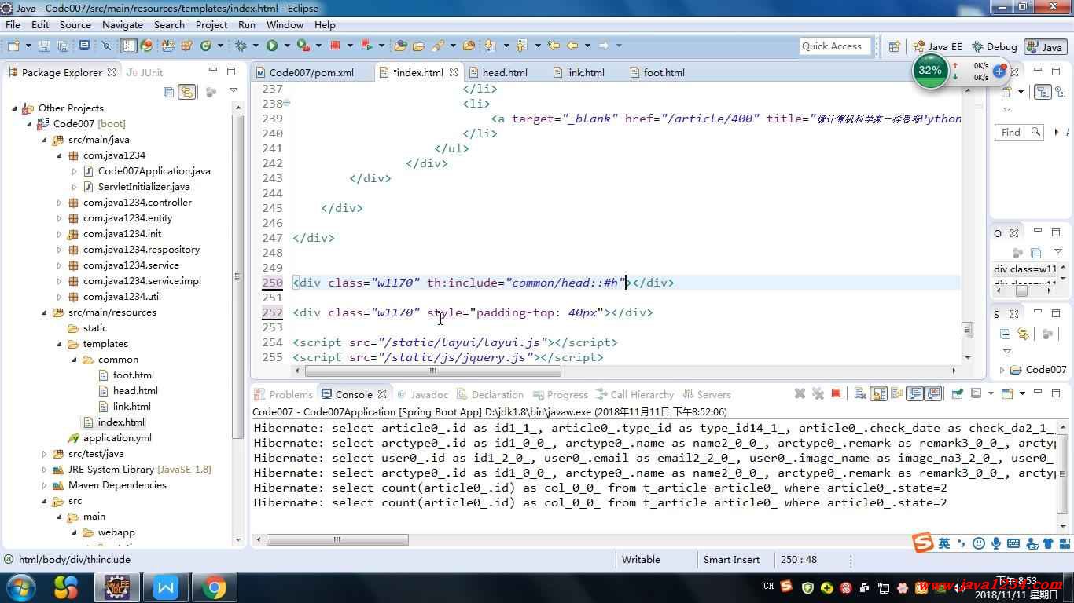Click the Sogou input method S icon
This screenshot has width=1074, height=603.
point(923,542)
